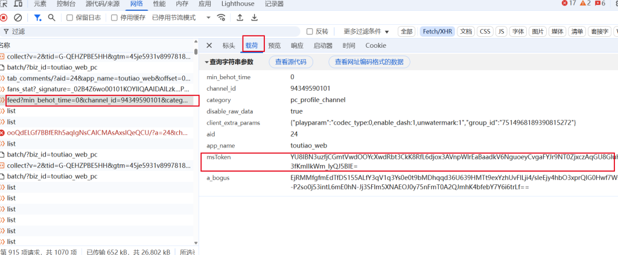This screenshot has height=255, width=618.
Task: Click the export HAR download arrow
Action: click(x=254, y=18)
